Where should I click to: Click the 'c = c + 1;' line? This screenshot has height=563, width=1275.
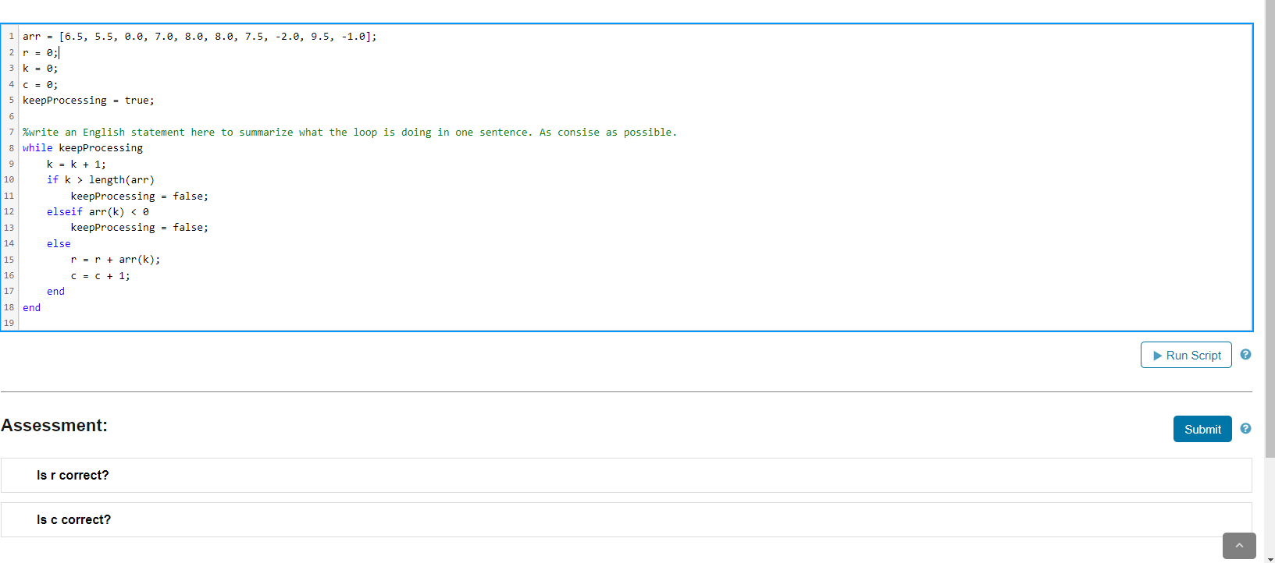click(101, 276)
